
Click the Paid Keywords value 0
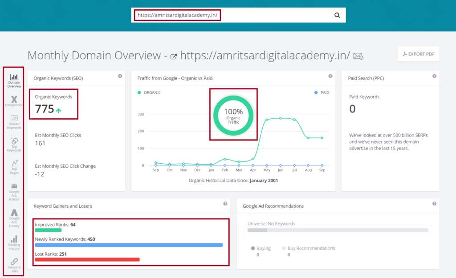tap(352, 109)
